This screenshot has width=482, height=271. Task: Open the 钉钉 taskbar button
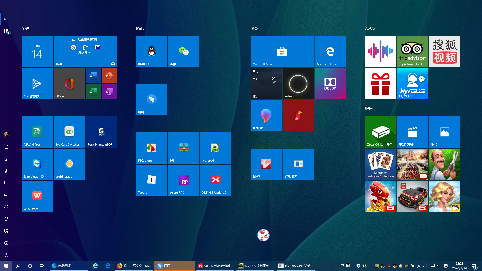point(174,266)
